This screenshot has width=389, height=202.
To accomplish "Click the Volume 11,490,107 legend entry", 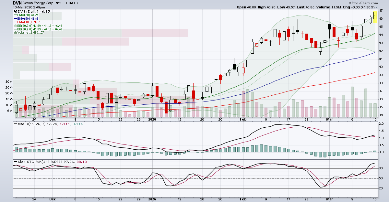I will click(30, 32).
